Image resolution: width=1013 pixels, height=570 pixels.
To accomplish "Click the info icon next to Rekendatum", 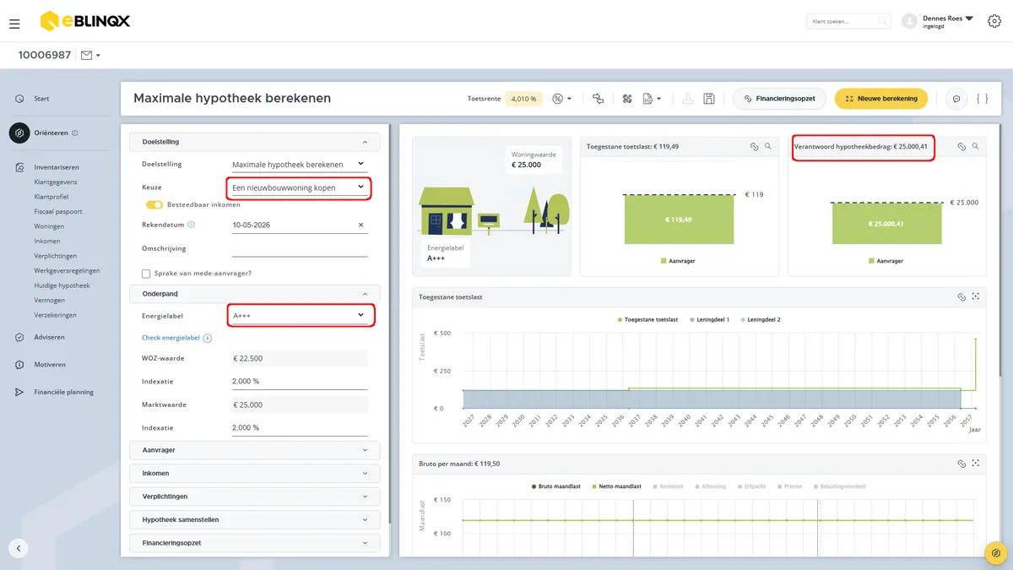I will click(191, 225).
